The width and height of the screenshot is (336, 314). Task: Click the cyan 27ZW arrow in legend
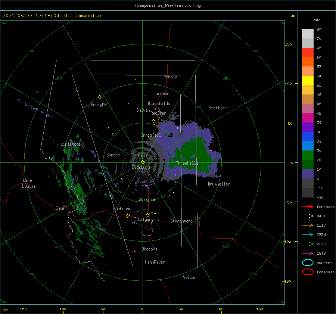click(308, 235)
